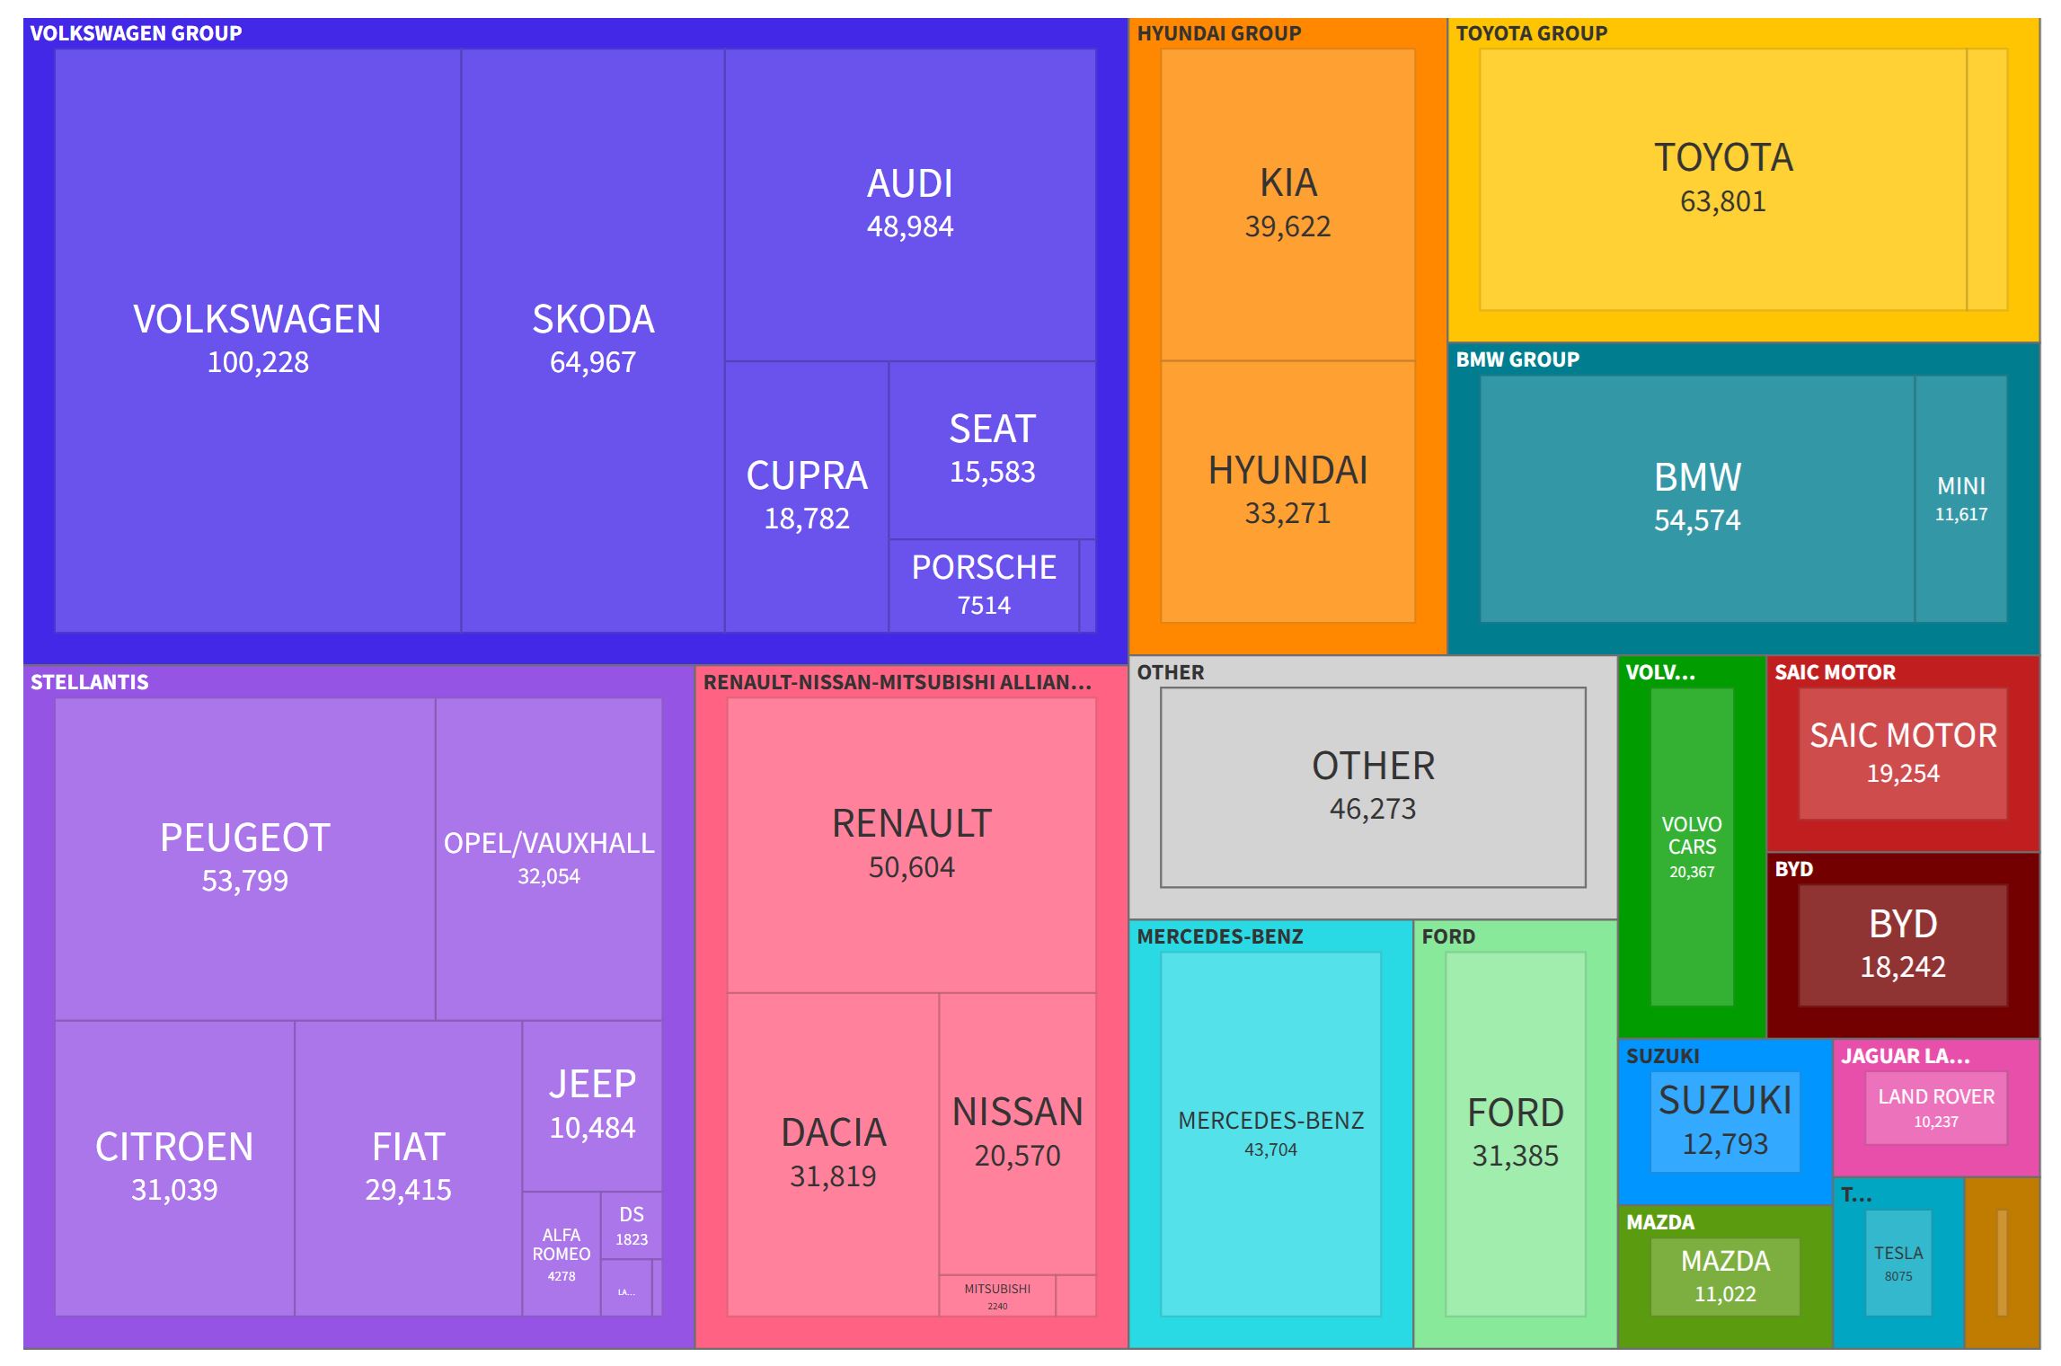The width and height of the screenshot is (2061, 1366).
Task: Select the Skoda tile in treemap
Action: click(x=592, y=340)
